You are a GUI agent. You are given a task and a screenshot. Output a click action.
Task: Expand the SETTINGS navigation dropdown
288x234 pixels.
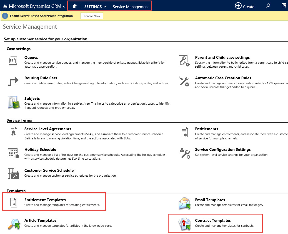click(x=105, y=7)
